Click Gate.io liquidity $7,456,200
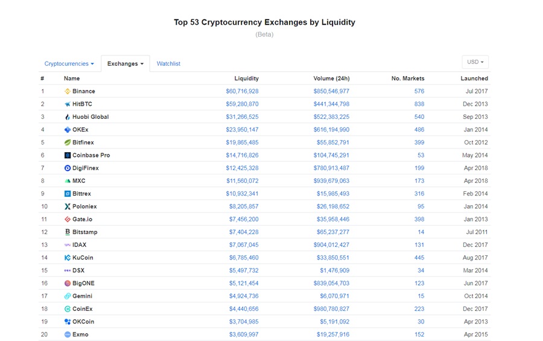 pyautogui.click(x=244, y=219)
